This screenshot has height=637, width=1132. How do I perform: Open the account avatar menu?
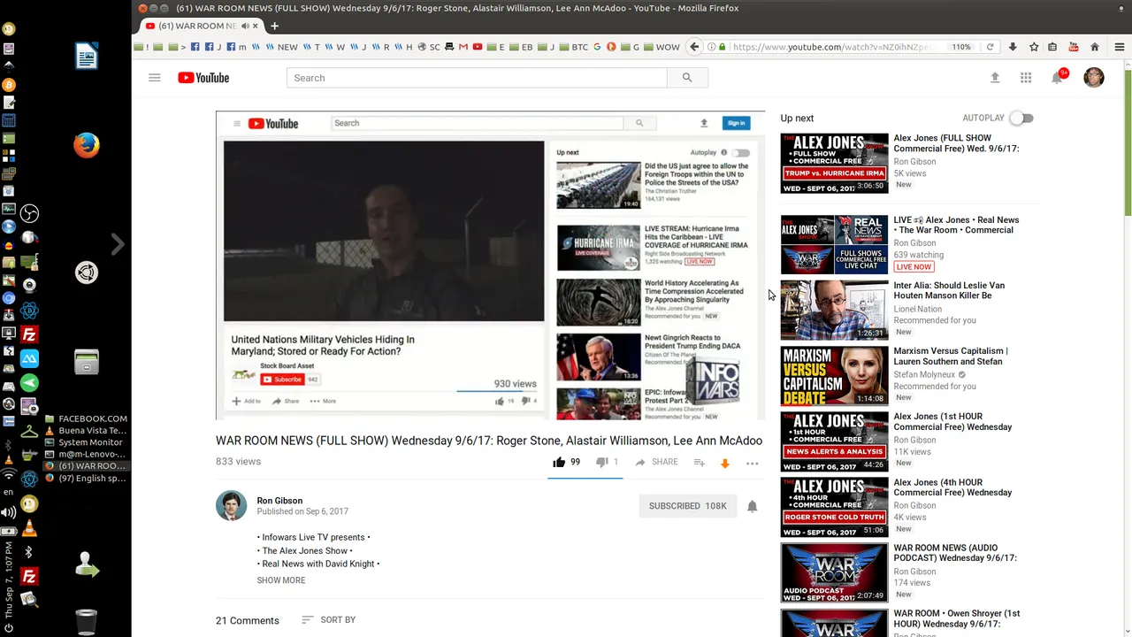pyautogui.click(x=1094, y=78)
